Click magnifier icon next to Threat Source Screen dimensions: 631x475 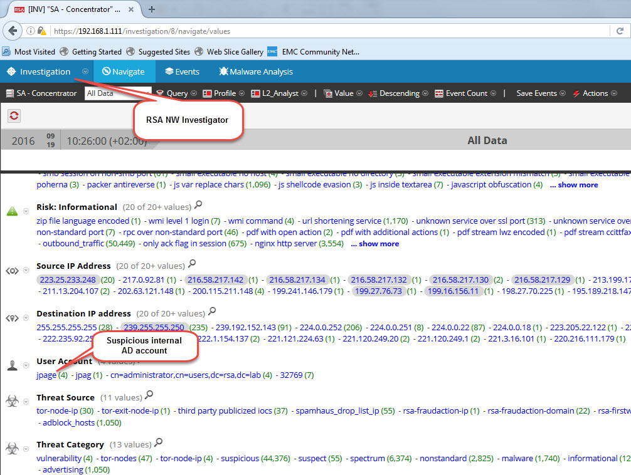coord(149,395)
